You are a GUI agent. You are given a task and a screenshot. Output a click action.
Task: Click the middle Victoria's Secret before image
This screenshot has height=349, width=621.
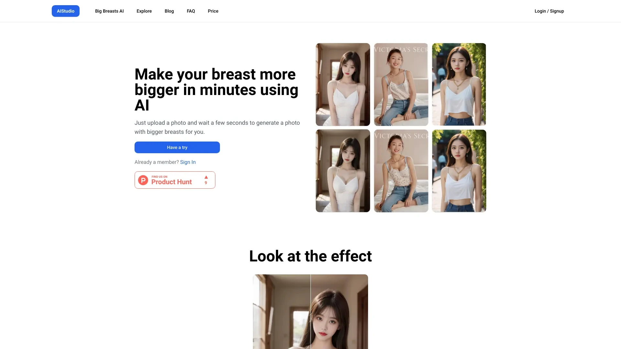pos(400,84)
